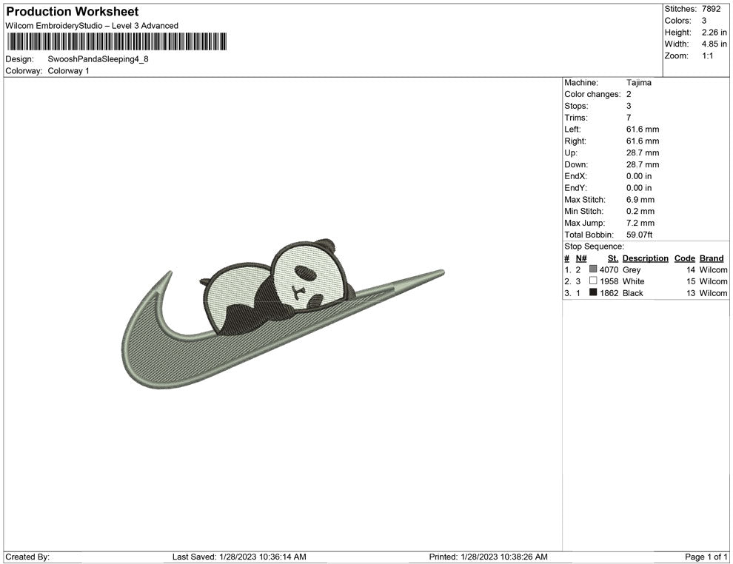Click the Colors value '3' in the header
The image size is (733, 564).
point(704,21)
